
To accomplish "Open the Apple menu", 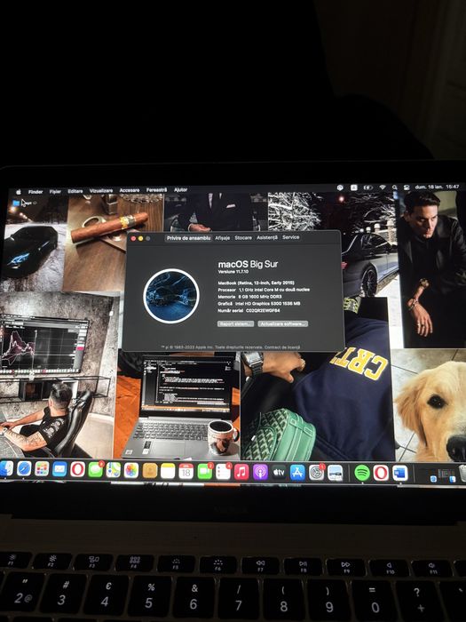I will point(19,192).
